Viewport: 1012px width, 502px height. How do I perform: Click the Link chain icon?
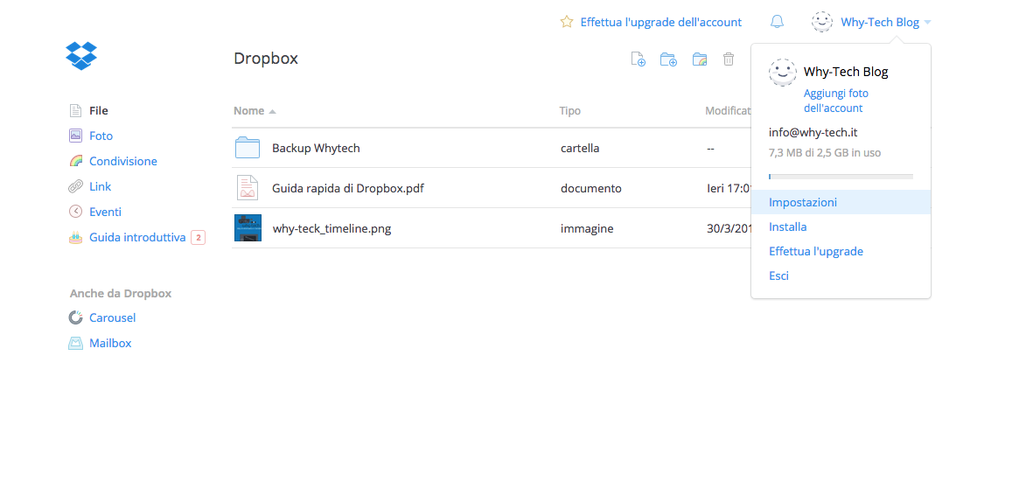pyautogui.click(x=75, y=186)
